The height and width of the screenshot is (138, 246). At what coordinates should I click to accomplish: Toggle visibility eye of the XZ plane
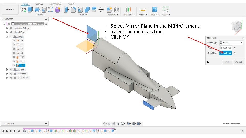(x=14, y=61)
